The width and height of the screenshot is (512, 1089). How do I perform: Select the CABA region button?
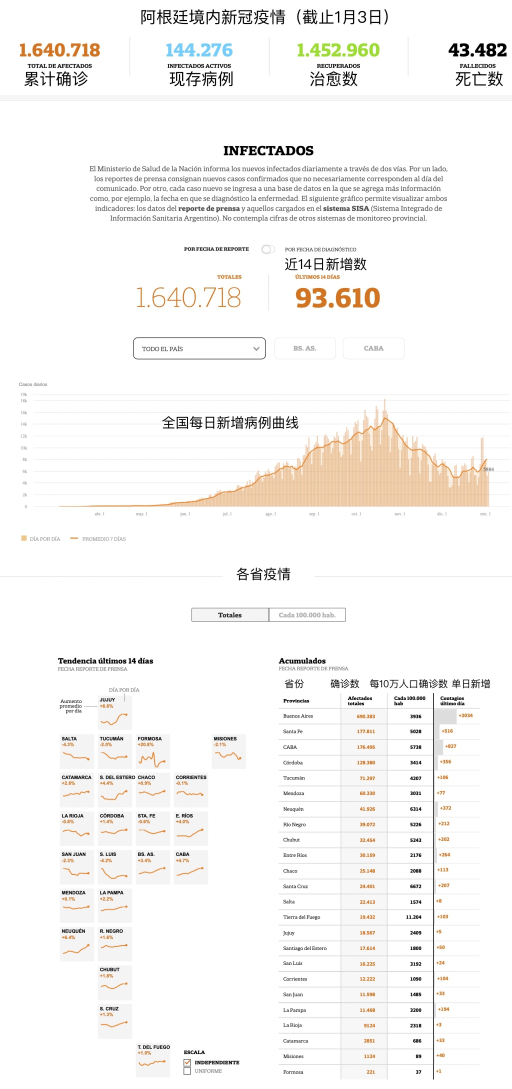coord(373,348)
